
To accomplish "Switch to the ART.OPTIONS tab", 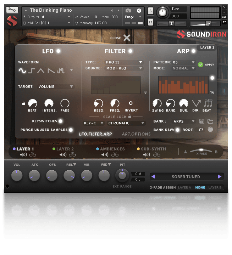I will click(x=136, y=134).
